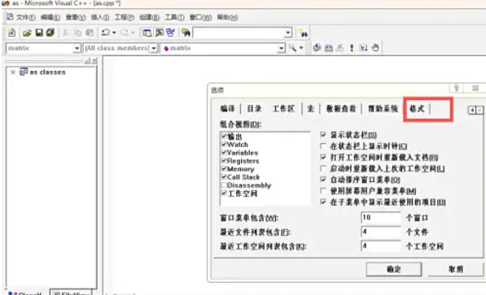This screenshot has width=486, height=295.
Task: Switch to the 目录 tab
Action: tap(254, 109)
